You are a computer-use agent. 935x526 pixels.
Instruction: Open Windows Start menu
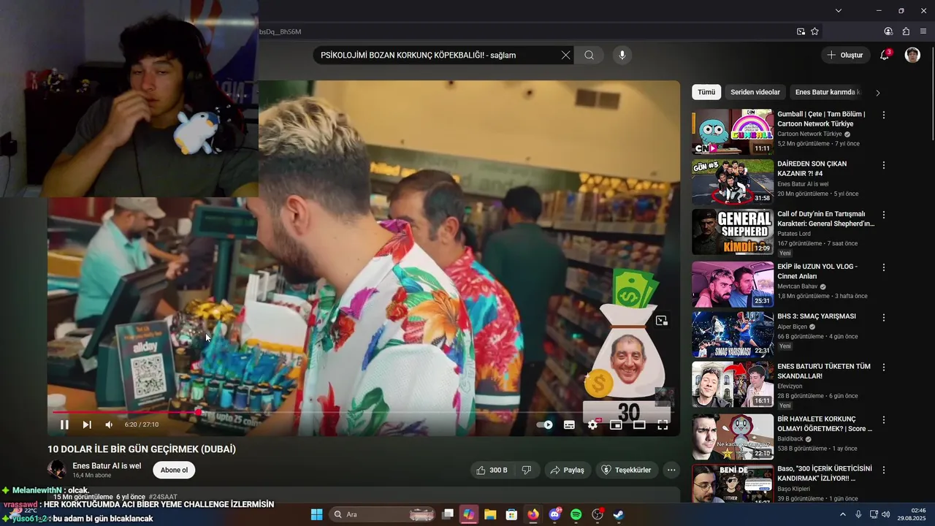[316, 514]
